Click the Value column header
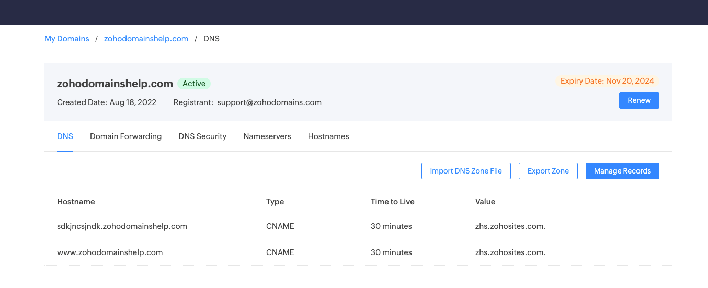 pos(485,202)
